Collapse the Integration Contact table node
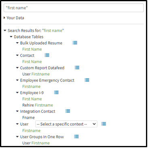 (17, 112)
